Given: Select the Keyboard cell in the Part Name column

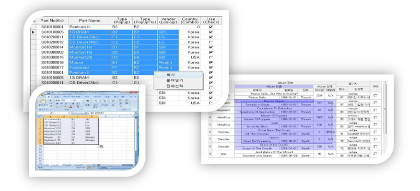Looking at the screenshot, I should 90,67.
